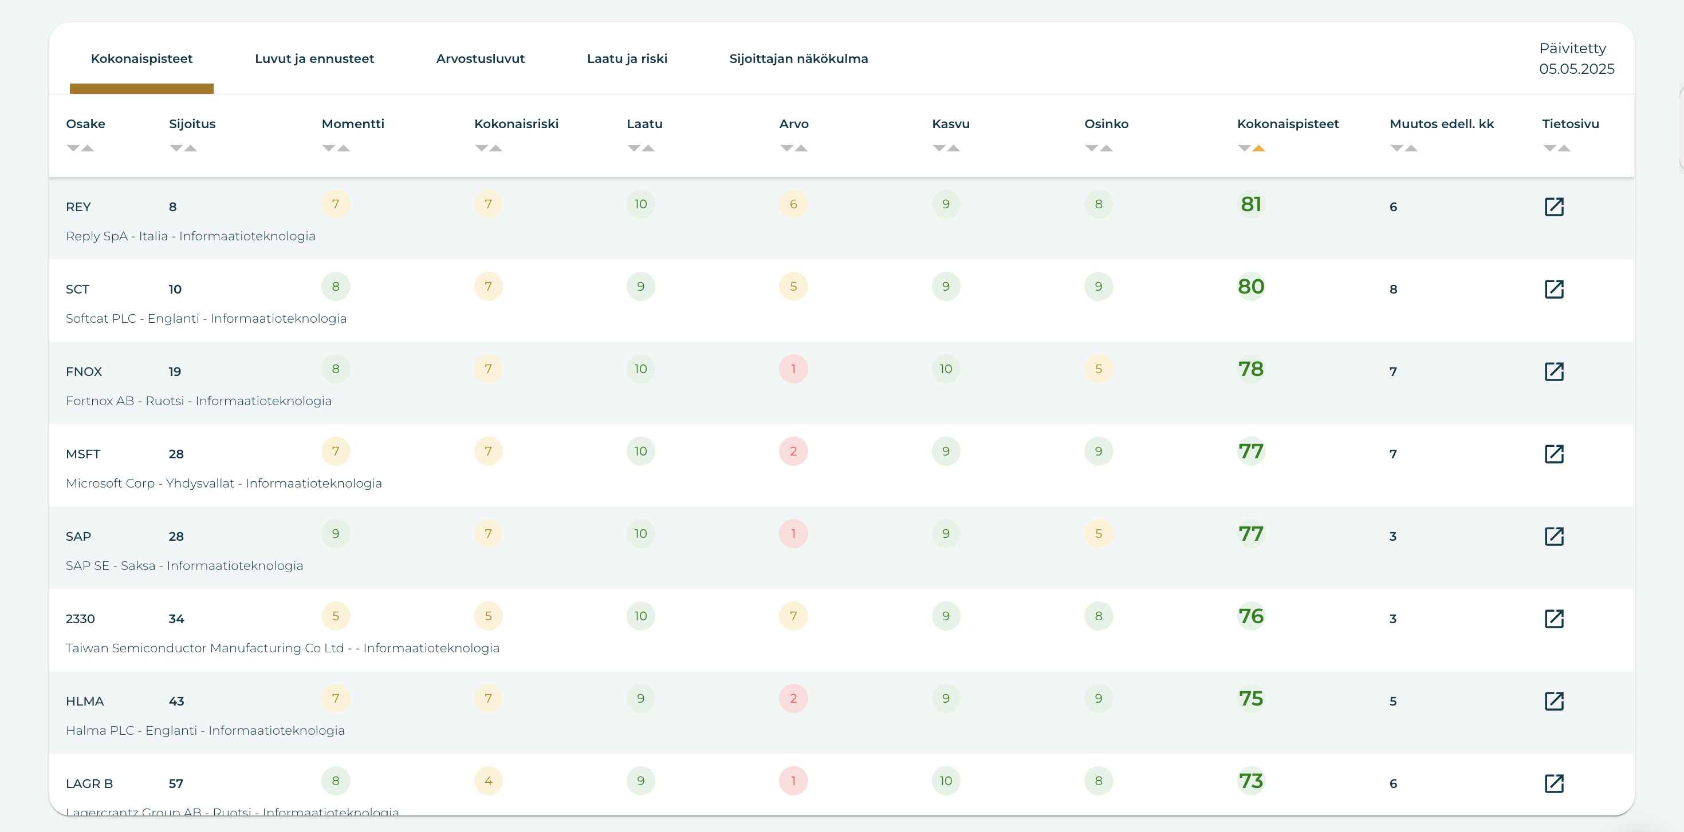Switch to Arvostusluvut tab
The image size is (1684, 832).
tap(480, 59)
